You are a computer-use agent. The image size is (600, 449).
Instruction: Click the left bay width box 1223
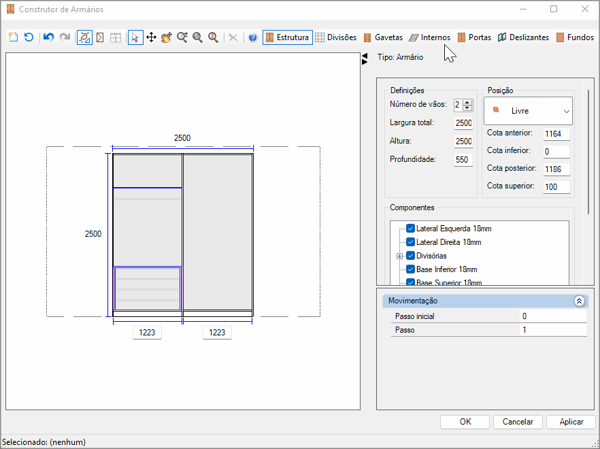148,333
